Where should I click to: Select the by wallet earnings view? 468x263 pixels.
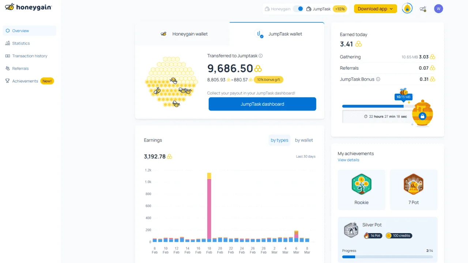coord(304,140)
